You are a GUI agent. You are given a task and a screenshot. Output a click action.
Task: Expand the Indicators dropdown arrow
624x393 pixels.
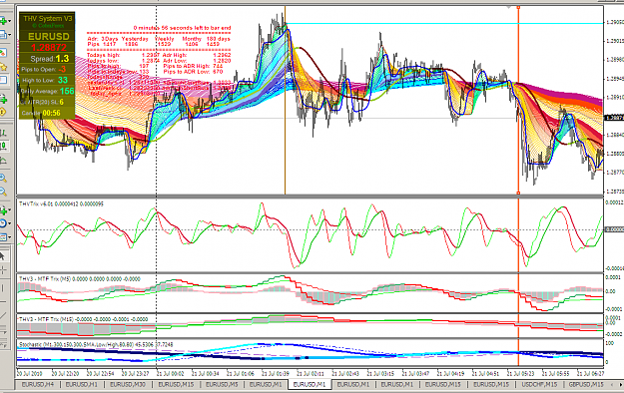[10, 209]
